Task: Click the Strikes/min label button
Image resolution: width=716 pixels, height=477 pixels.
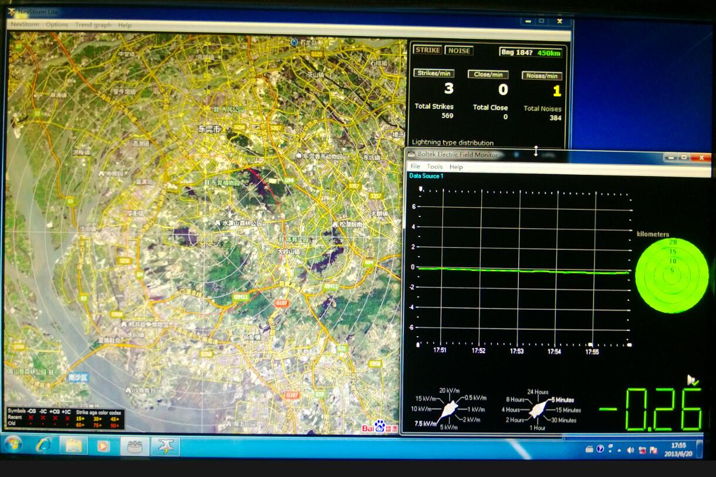Action: pyautogui.click(x=434, y=73)
